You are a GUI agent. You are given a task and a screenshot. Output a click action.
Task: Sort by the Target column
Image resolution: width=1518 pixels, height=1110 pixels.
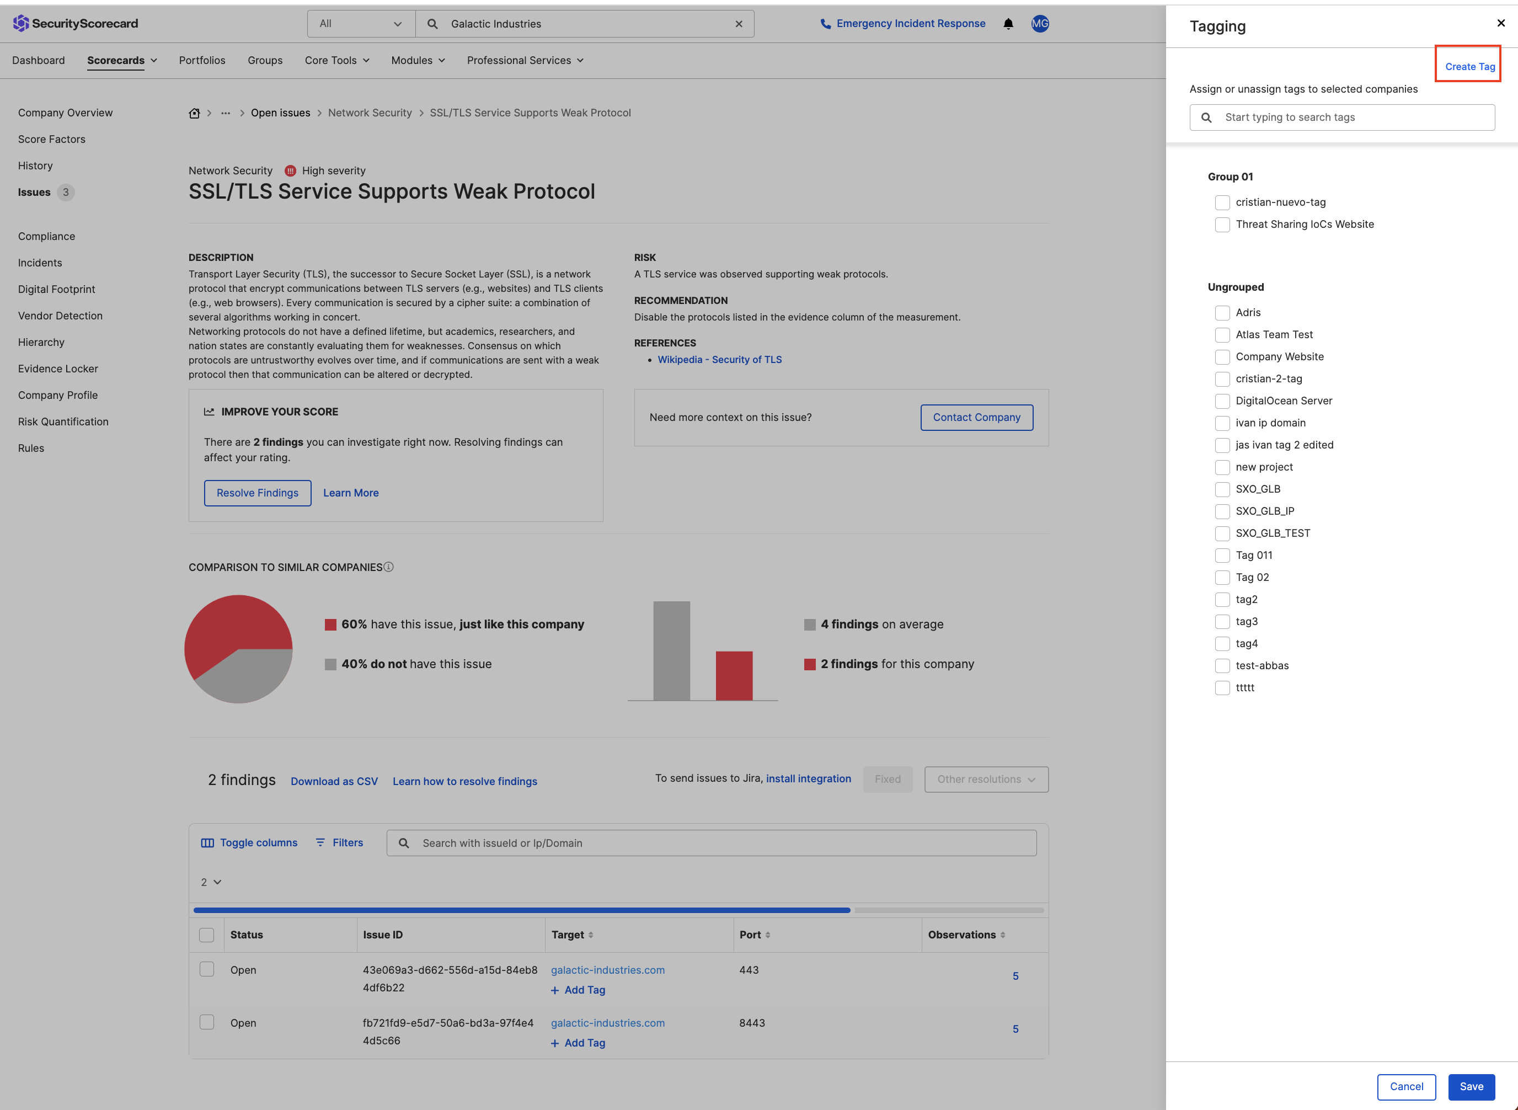click(x=590, y=935)
